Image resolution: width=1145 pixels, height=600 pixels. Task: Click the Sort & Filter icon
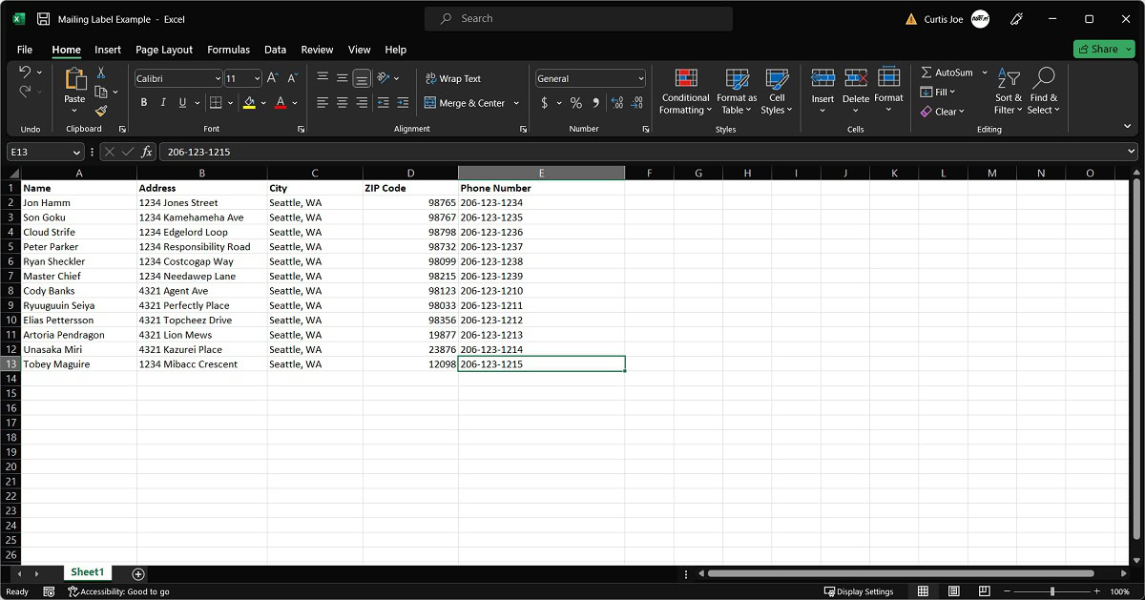(1009, 92)
